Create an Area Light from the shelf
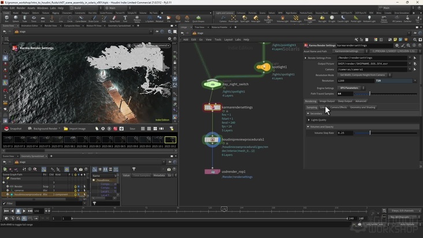 [255, 18]
